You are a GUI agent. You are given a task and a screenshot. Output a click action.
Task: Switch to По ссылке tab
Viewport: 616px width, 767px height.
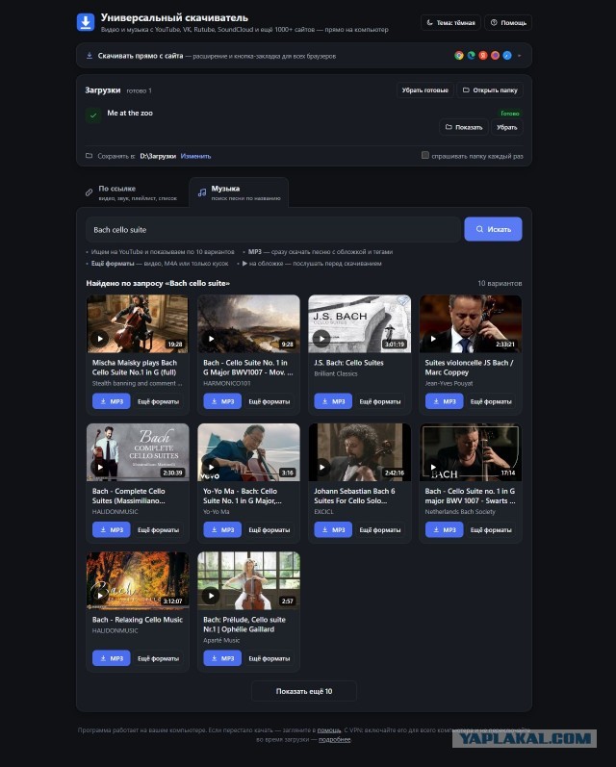coord(132,192)
